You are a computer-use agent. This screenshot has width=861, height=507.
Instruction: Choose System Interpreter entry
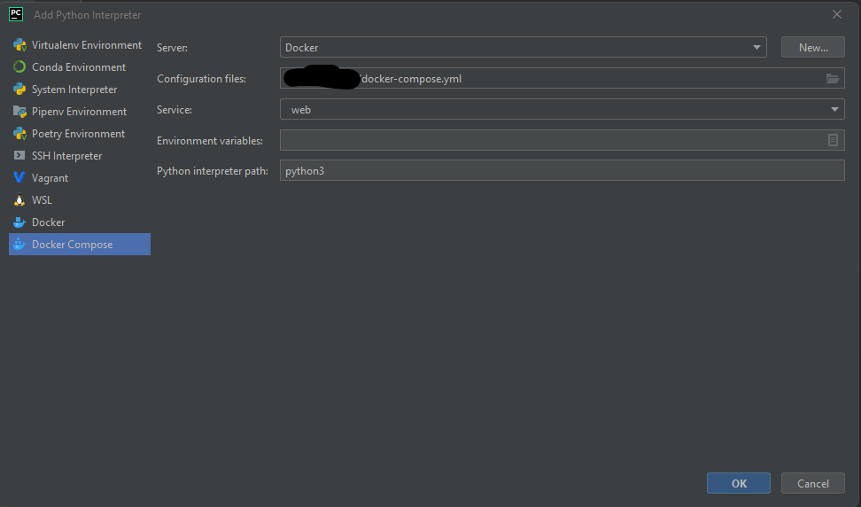click(x=80, y=89)
